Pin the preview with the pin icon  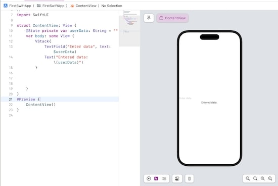pos(149,18)
